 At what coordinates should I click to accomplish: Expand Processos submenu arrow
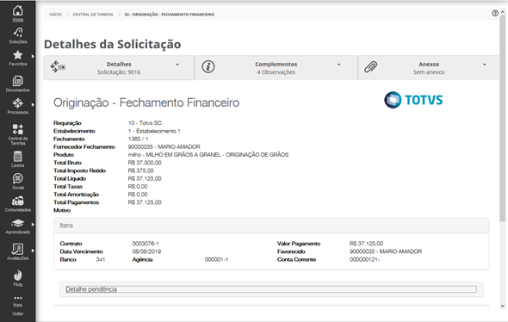pyautogui.click(x=33, y=105)
